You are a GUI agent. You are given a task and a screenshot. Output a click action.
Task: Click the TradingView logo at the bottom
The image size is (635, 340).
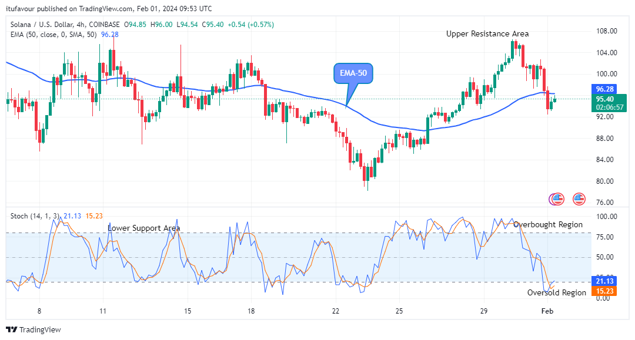click(x=34, y=329)
